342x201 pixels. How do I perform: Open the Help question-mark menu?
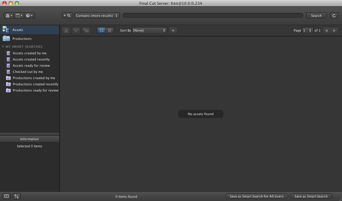(x=29, y=16)
